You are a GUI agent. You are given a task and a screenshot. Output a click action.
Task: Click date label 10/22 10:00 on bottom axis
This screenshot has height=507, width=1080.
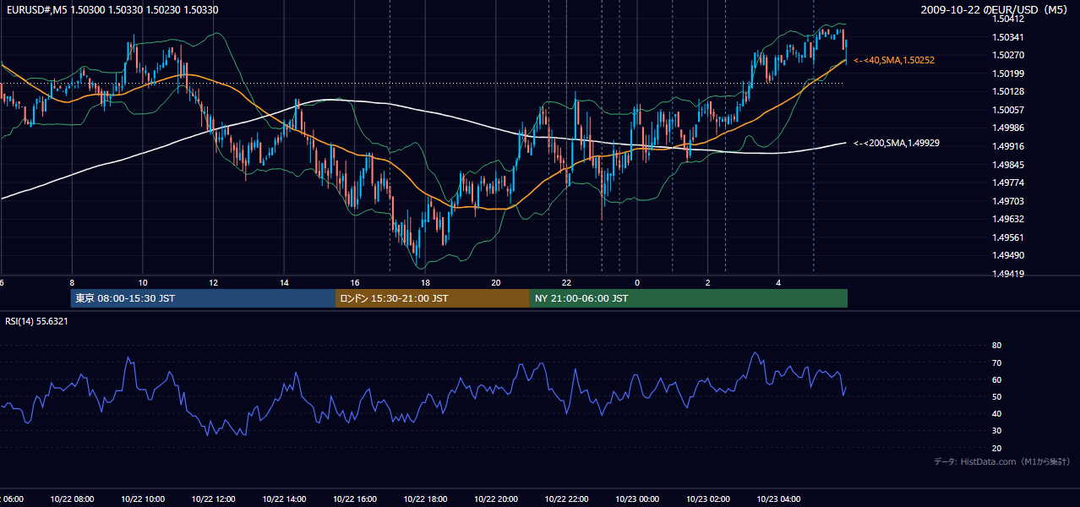click(143, 499)
